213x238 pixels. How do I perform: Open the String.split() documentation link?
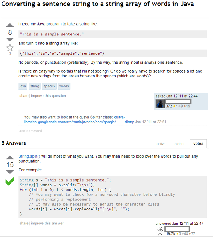point(29,156)
